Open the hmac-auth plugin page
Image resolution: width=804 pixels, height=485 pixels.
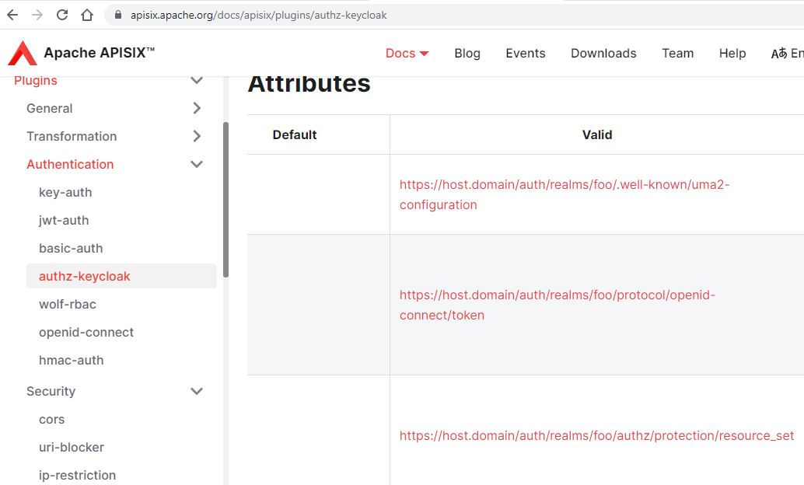72,361
